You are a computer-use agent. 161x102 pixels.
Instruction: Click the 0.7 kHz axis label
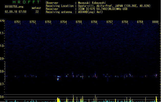coord(2,84)
